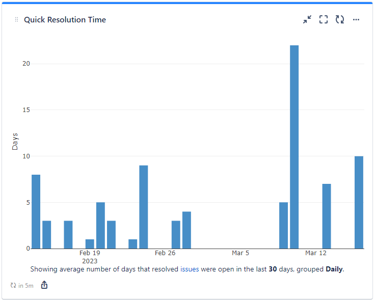This screenshot has width=375, height=301.
Task: Click the 'Feb 19' x-axis label
Action: click(90, 253)
